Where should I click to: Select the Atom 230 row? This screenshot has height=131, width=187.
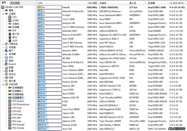click(112, 129)
